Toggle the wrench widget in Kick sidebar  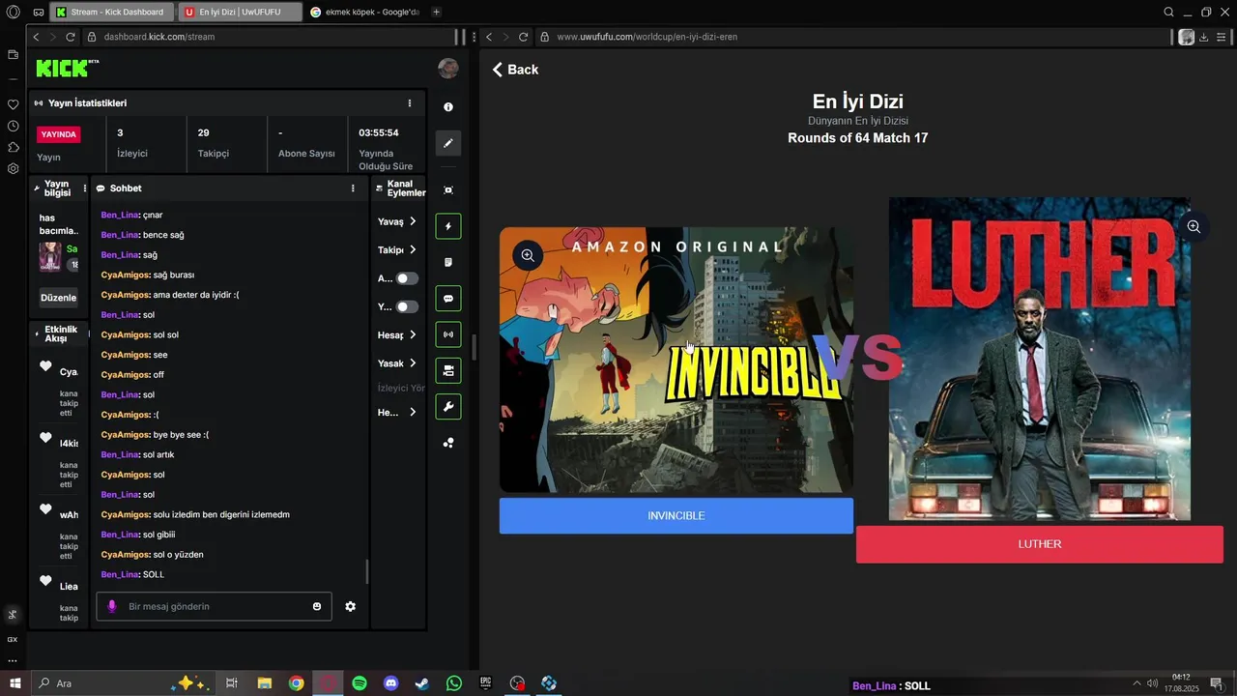pyautogui.click(x=448, y=407)
